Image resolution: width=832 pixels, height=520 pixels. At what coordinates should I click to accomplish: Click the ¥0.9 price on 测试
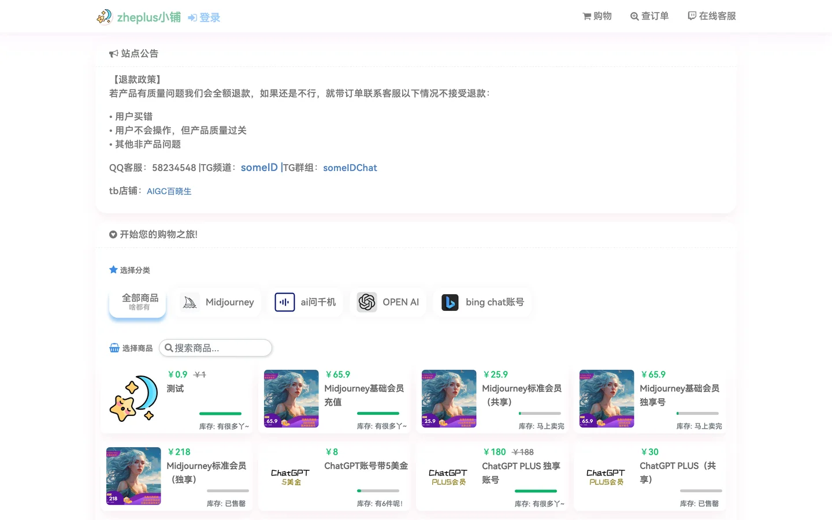[x=177, y=374]
